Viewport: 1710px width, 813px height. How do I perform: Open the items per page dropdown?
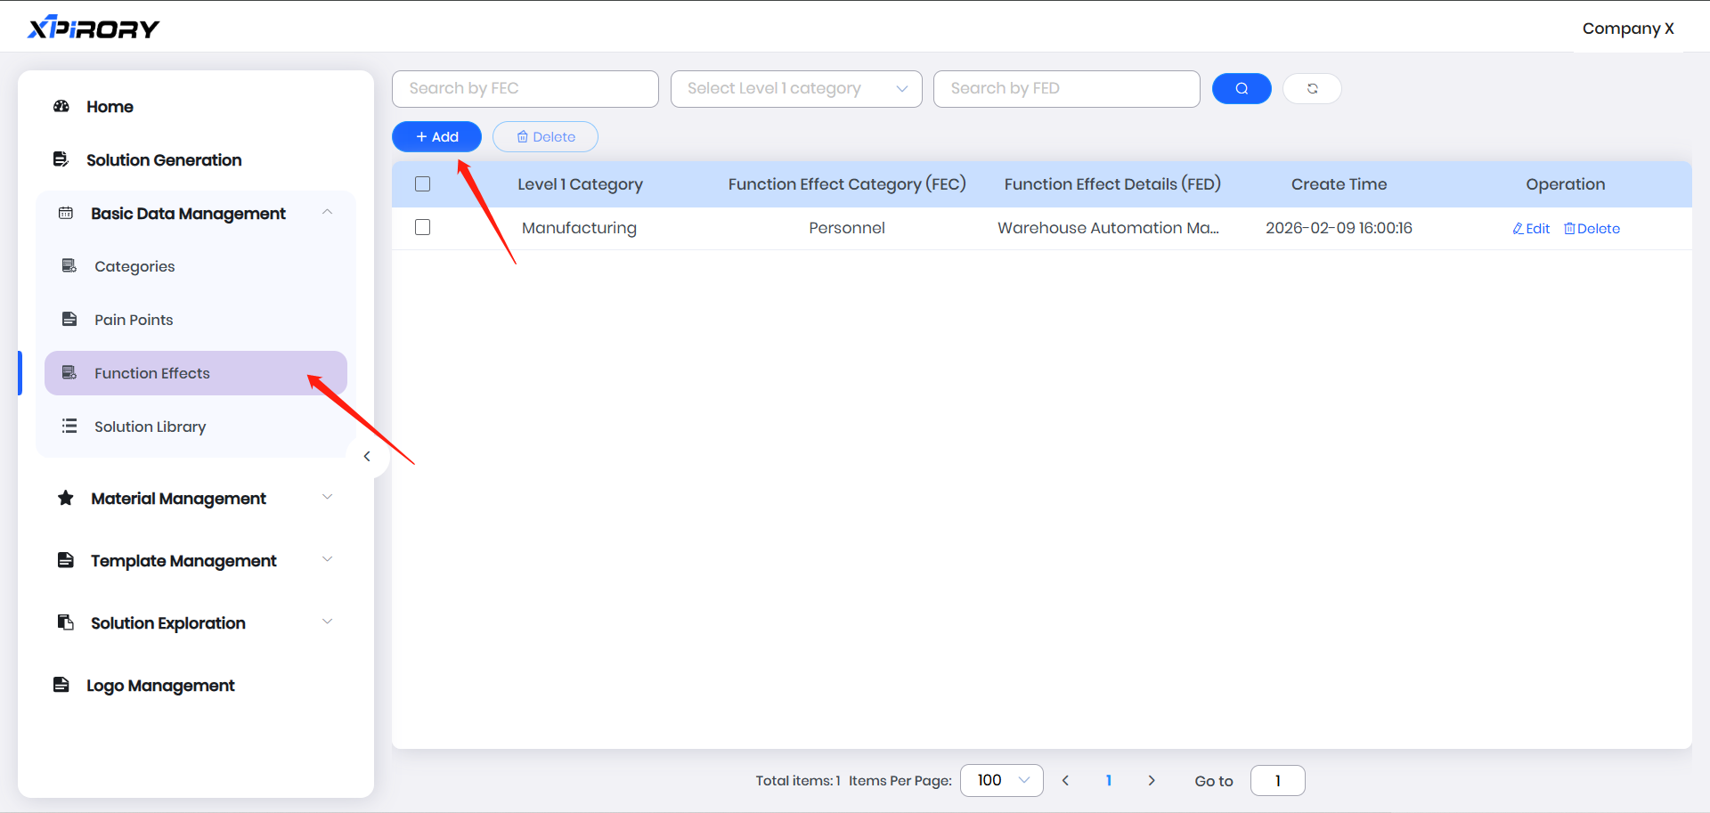tap(1001, 780)
